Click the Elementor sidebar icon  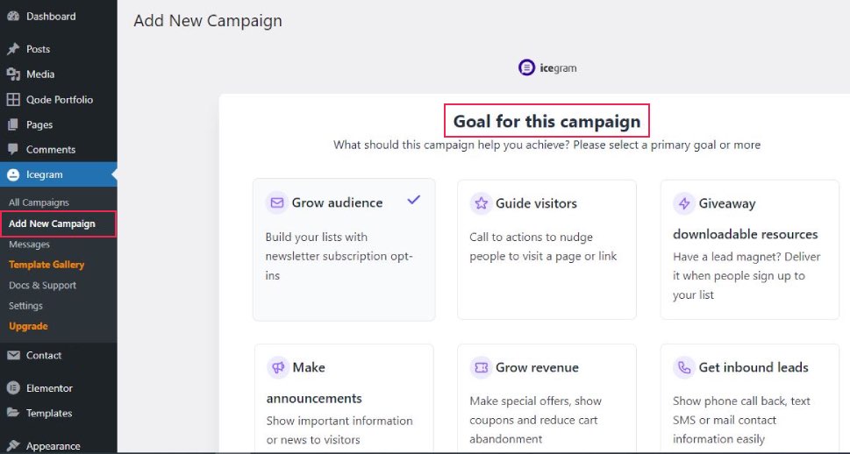(13, 388)
